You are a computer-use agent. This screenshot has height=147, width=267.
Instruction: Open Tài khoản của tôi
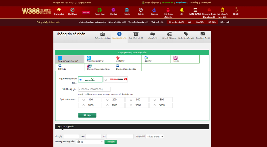coord(176,22)
